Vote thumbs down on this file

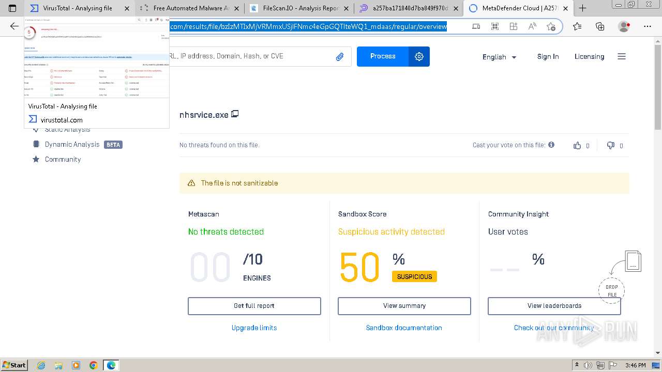tap(611, 146)
